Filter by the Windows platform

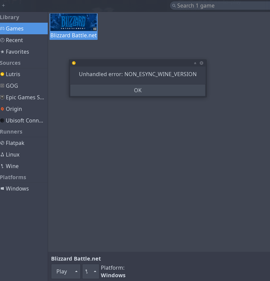pyautogui.click(x=24, y=189)
